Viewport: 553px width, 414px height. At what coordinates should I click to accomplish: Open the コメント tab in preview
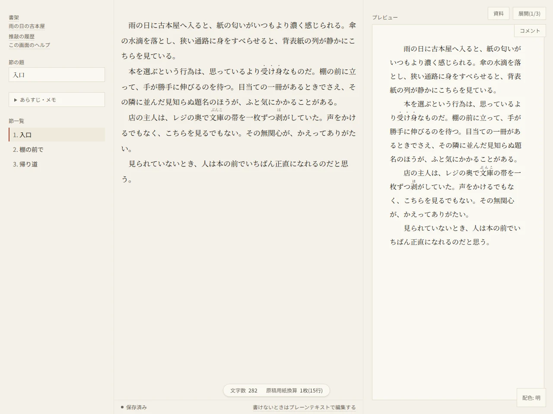click(530, 31)
